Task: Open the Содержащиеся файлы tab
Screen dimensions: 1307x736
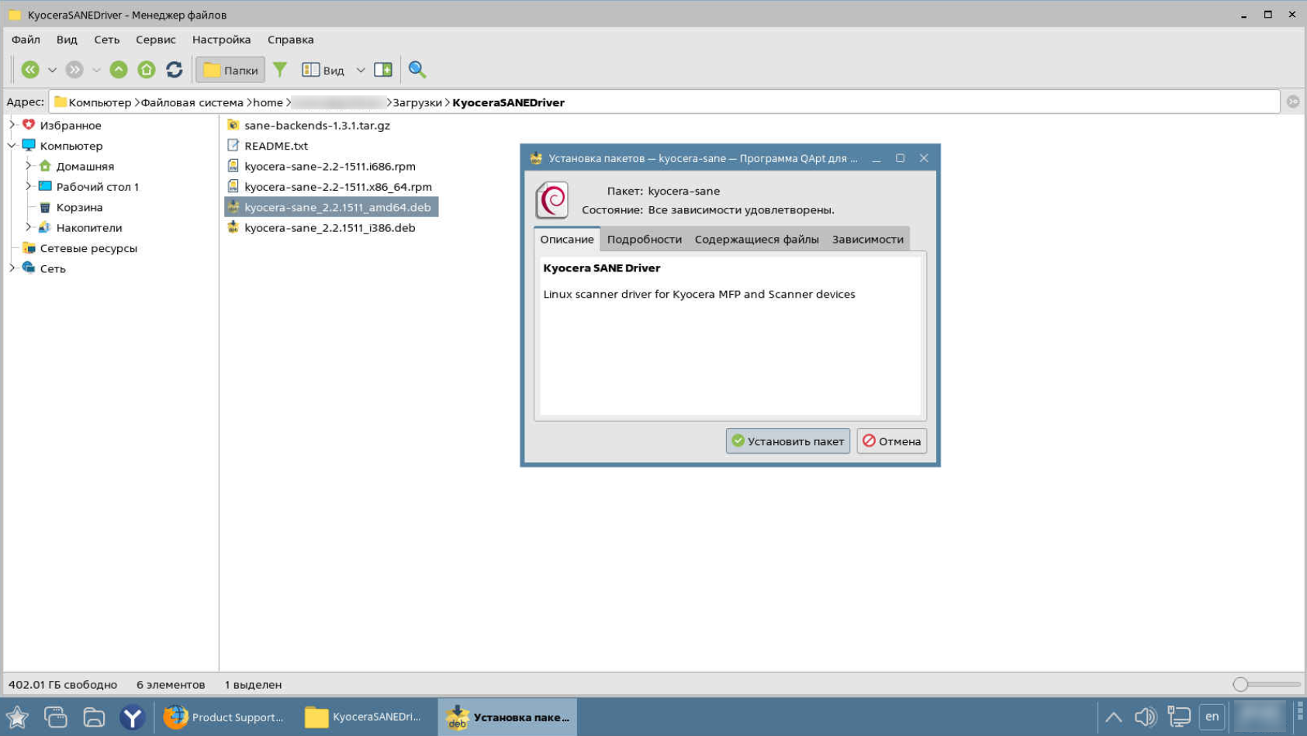Action: coord(756,239)
